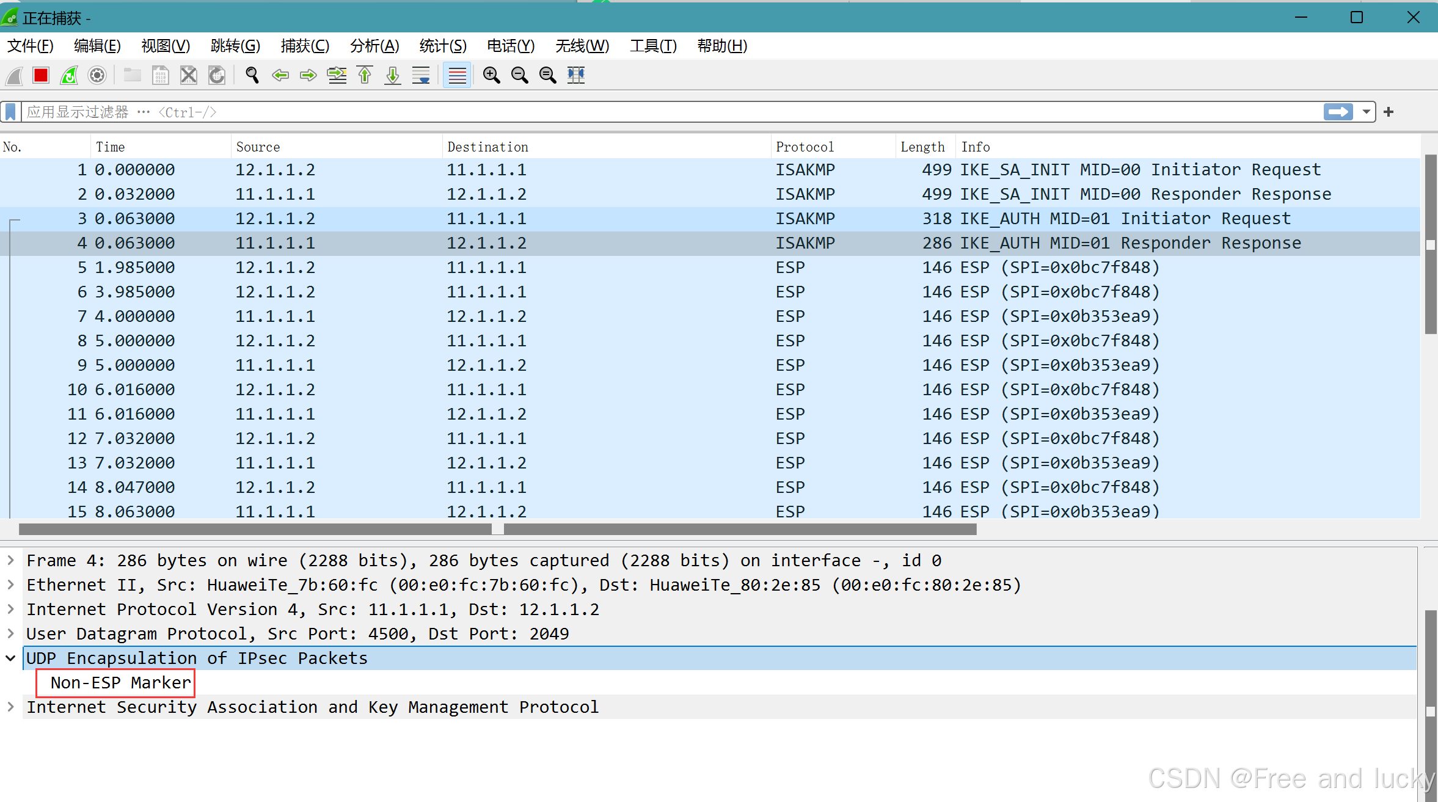Toggle packet list colorize rules button
This screenshot has width=1438, height=802.
457,75
